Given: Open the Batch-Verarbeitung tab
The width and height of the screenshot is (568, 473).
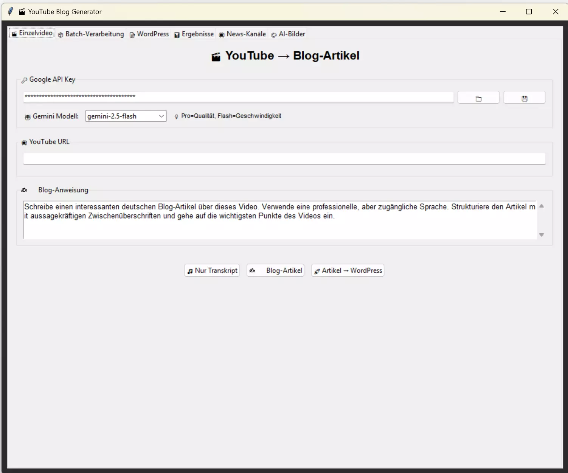Looking at the screenshot, I should 91,34.
